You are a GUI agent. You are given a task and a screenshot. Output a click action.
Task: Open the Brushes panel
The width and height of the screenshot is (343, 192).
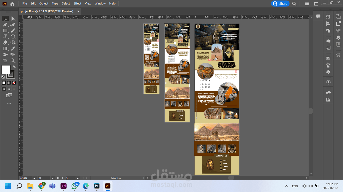(328, 65)
